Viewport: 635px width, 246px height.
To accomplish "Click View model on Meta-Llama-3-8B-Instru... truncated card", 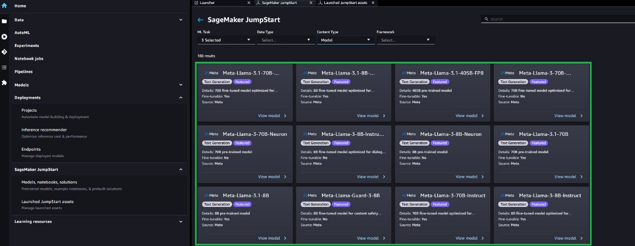I will pyautogui.click(x=368, y=177).
